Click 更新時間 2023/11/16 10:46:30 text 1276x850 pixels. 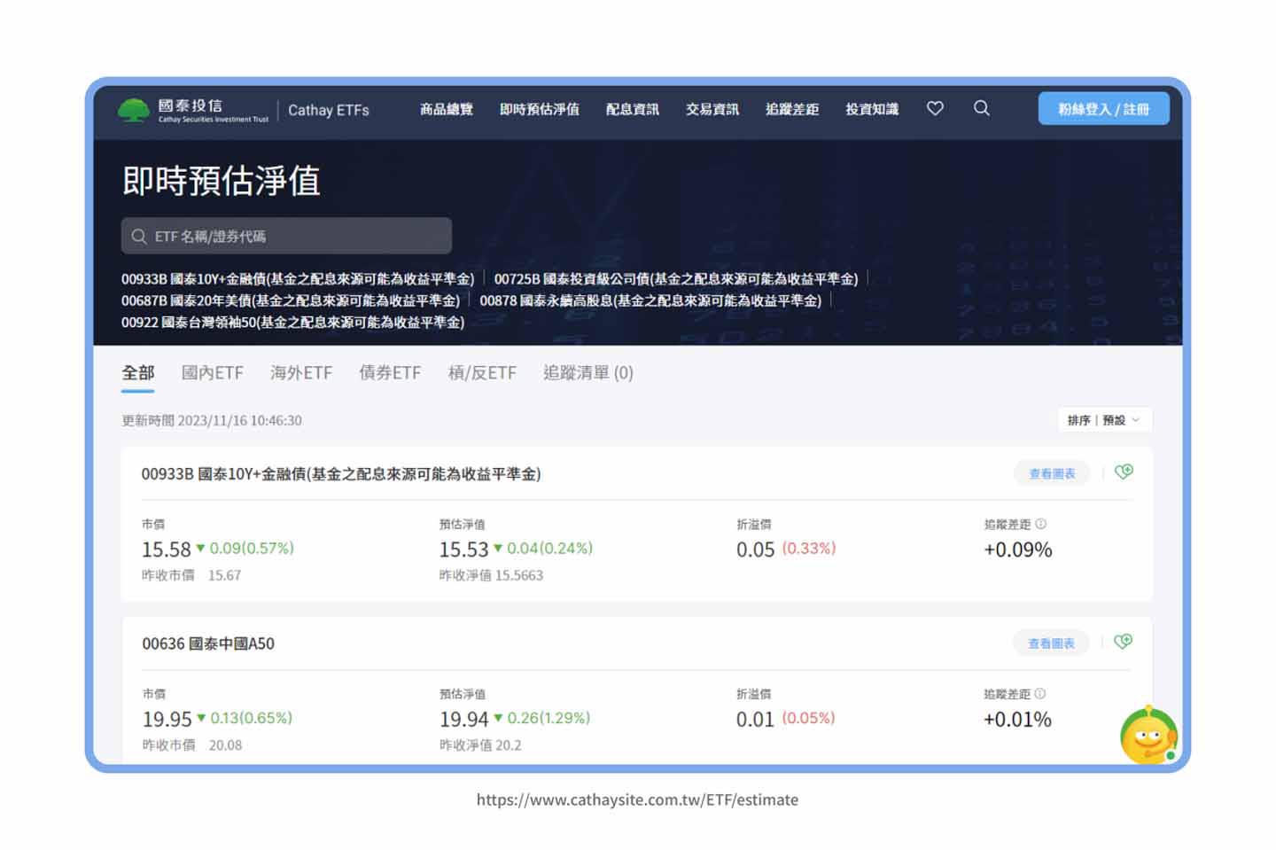(x=212, y=420)
